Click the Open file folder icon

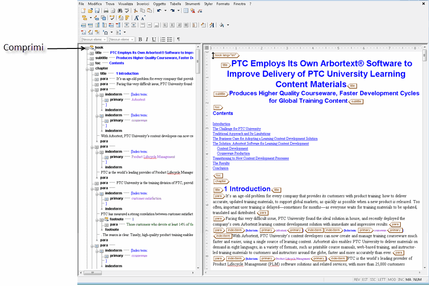click(90, 11)
